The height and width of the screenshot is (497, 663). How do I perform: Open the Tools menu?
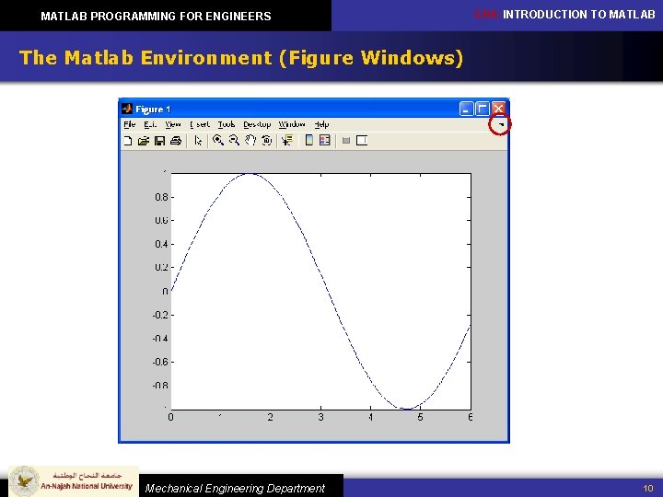pos(227,124)
